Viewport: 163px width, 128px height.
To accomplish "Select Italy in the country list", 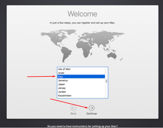I will pos(81,77).
